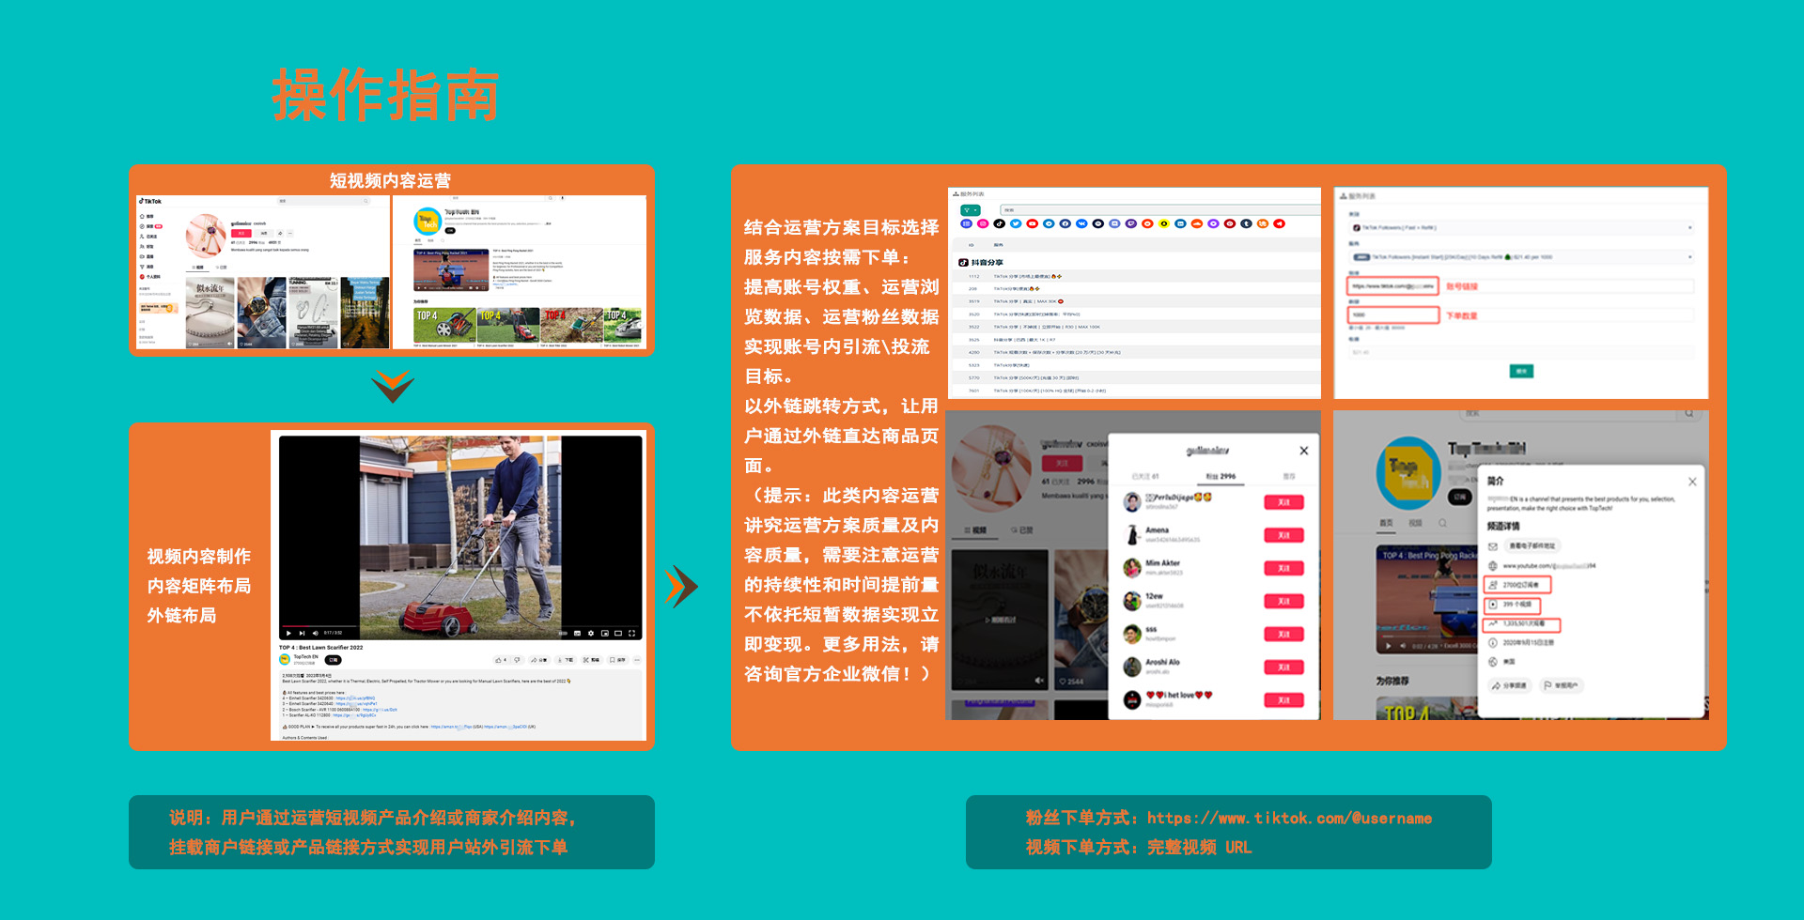The width and height of the screenshot is (1804, 920).
Task: Close the YouTube channel 简介 dialog
Action: click(x=1692, y=482)
